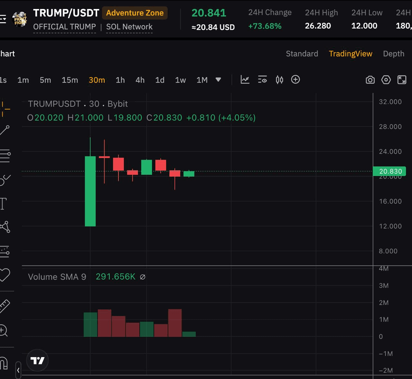Select the horizontal lines Fib tool
412x379 pixels.
[5, 156]
